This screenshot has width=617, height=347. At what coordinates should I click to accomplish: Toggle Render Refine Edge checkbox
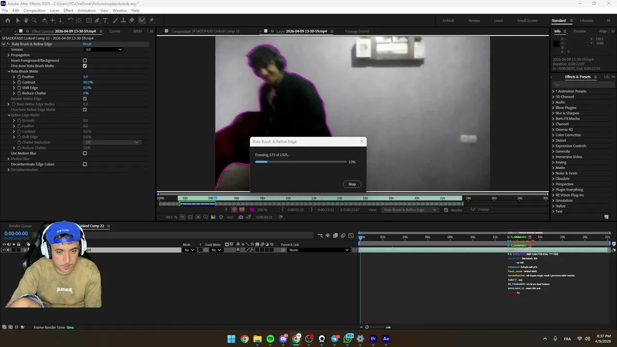[85, 99]
